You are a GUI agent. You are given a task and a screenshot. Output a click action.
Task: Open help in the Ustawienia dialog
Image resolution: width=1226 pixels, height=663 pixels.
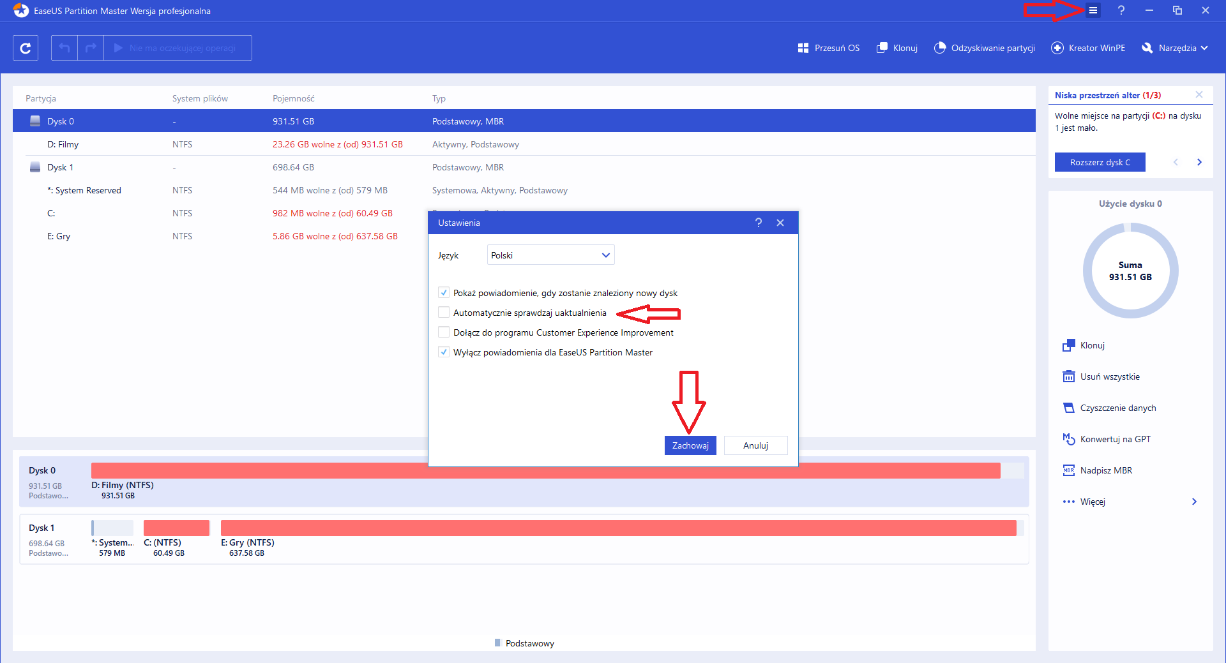click(759, 223)
